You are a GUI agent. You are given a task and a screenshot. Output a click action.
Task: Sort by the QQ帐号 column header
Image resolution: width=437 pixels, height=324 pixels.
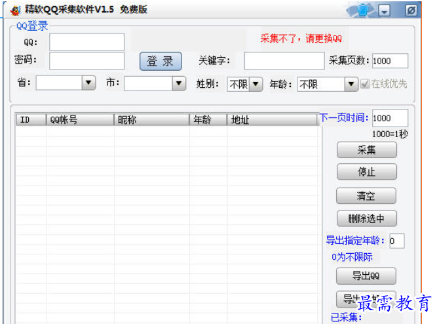pyautogui.click(x=80, y=120)
